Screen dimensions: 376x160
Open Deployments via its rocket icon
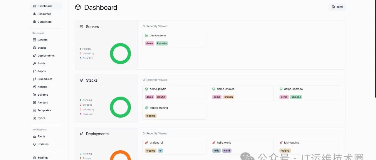click(34, 55)
